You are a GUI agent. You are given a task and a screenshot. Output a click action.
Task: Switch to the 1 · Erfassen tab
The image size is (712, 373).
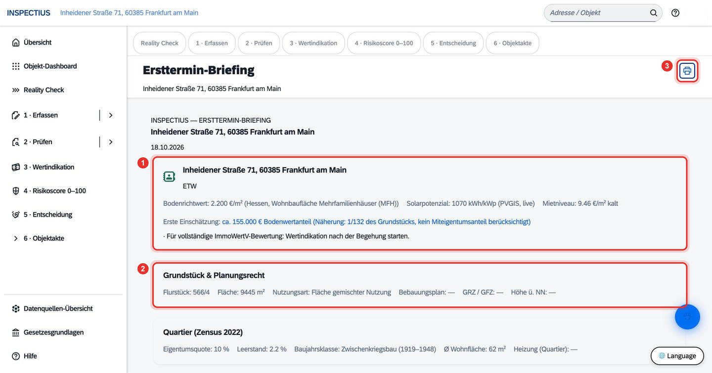point(212,43)
